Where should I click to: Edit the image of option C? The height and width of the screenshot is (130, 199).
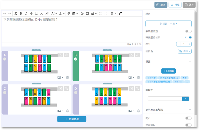point(60,88)
